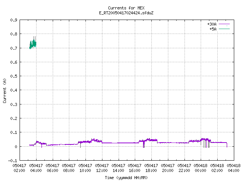
Task: Click the y-axis tick label 0.7
Action: click(x=14, y=48)
